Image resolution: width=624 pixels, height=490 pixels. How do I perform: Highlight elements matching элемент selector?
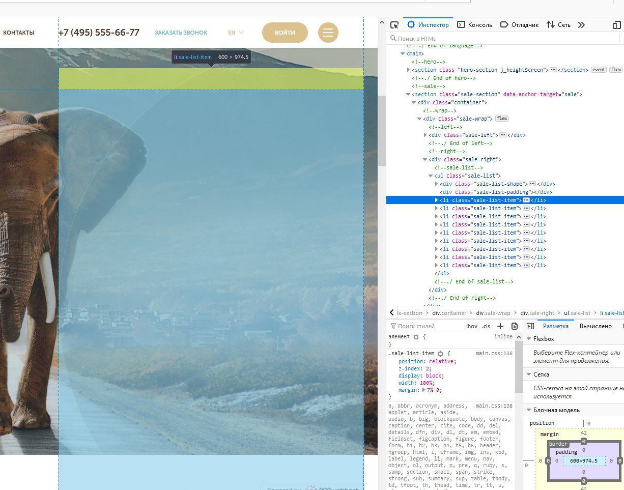coord(416,337)
